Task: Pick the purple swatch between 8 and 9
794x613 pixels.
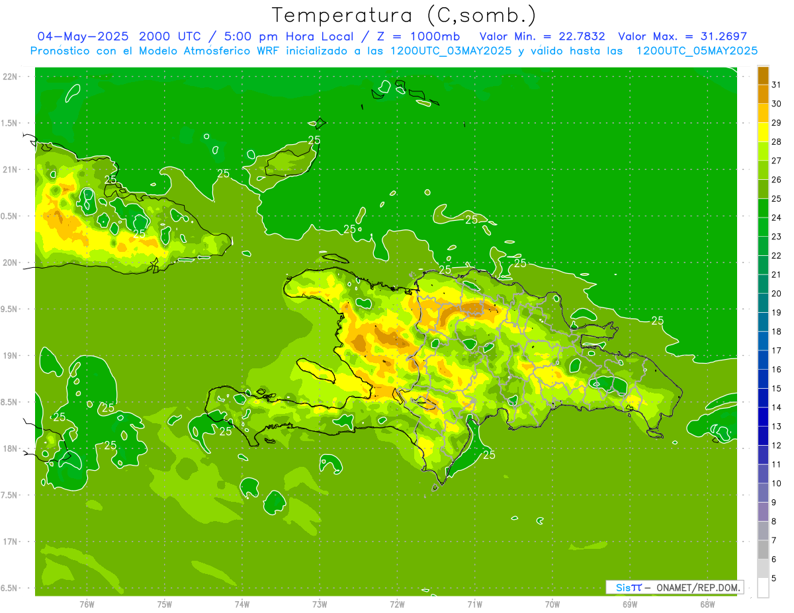Action: coord(764,512)
